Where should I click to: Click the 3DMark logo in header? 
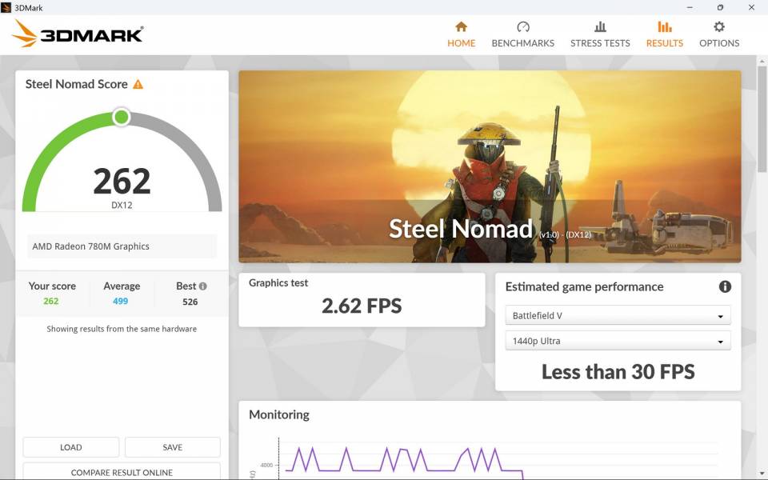[78, 34]
